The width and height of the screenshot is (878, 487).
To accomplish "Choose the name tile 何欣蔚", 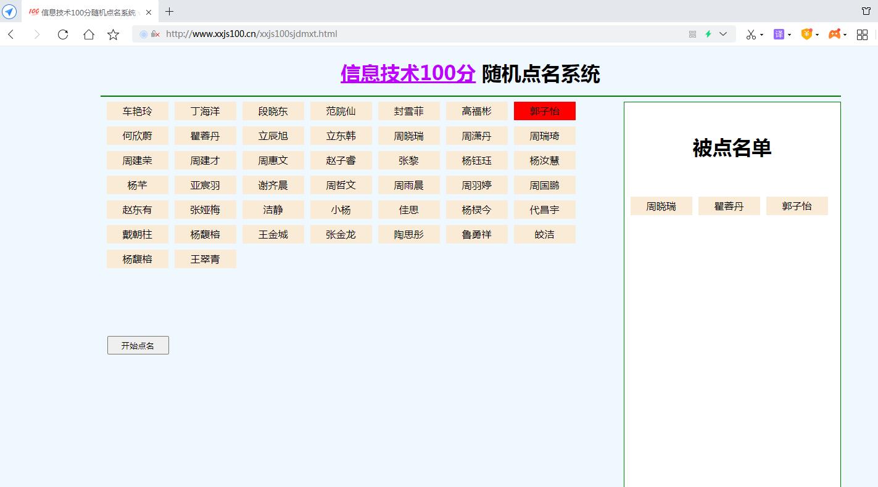I will 138,136.
